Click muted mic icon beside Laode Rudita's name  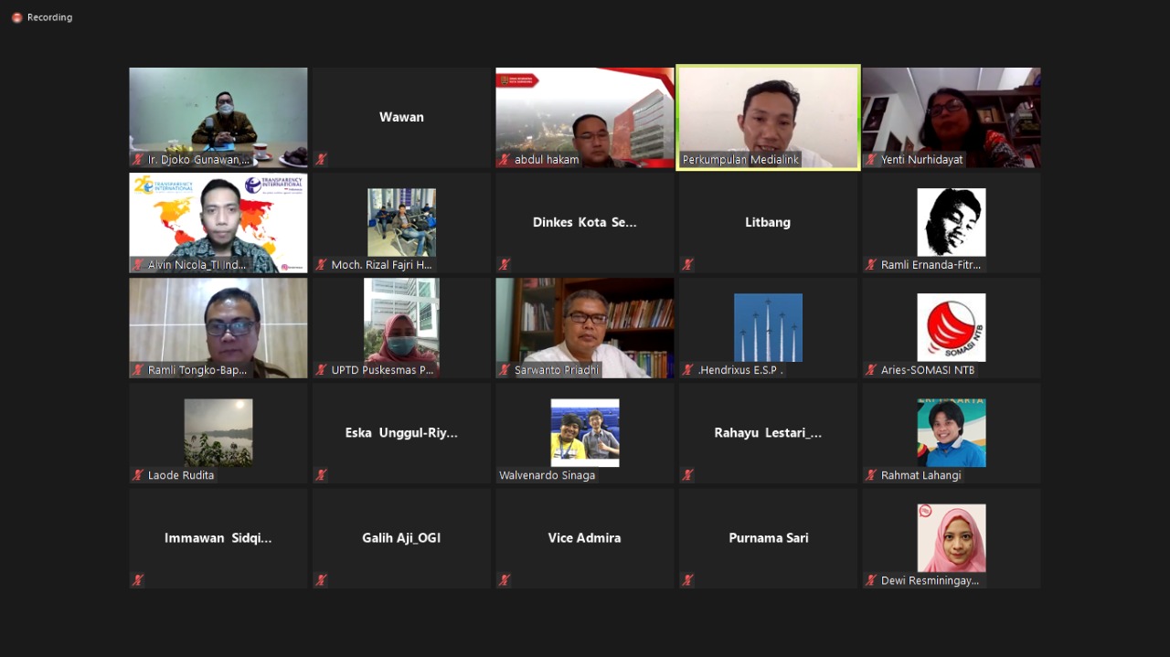tap(138, 475)
